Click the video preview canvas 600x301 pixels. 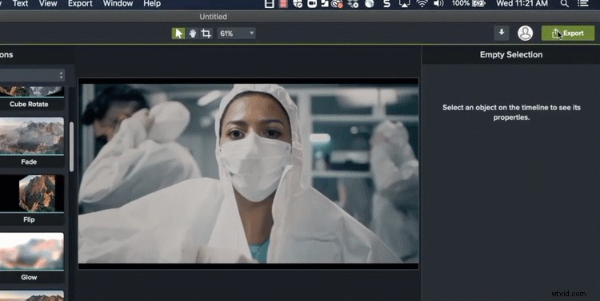point(248,173)
